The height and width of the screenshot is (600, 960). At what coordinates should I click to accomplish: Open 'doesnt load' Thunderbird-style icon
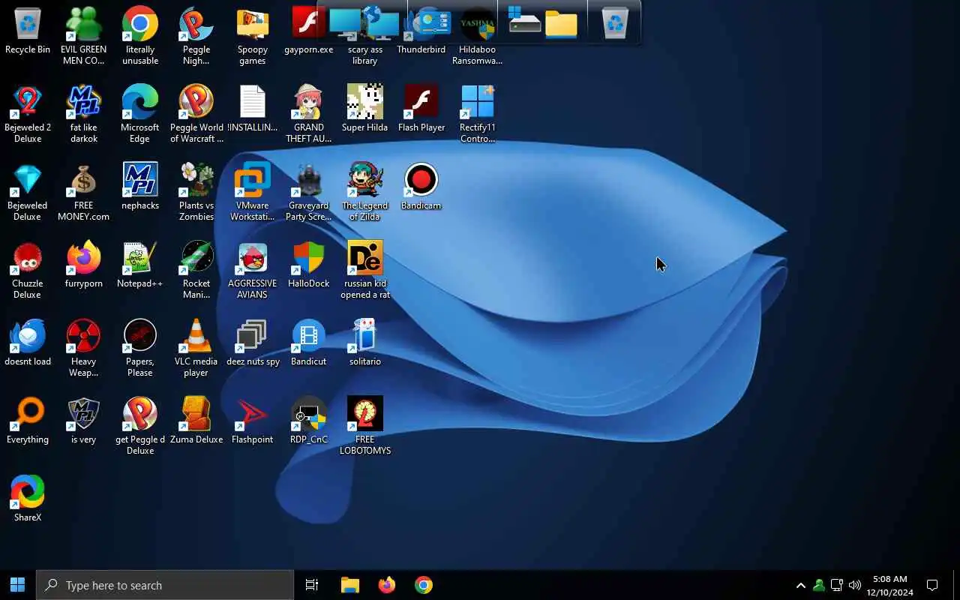[28, 342]
